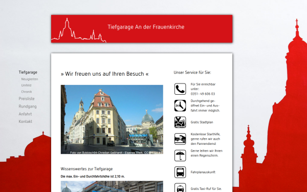The image size is (307, 192).
Task: Click the photo credit caption text
Action: [117, 153]
